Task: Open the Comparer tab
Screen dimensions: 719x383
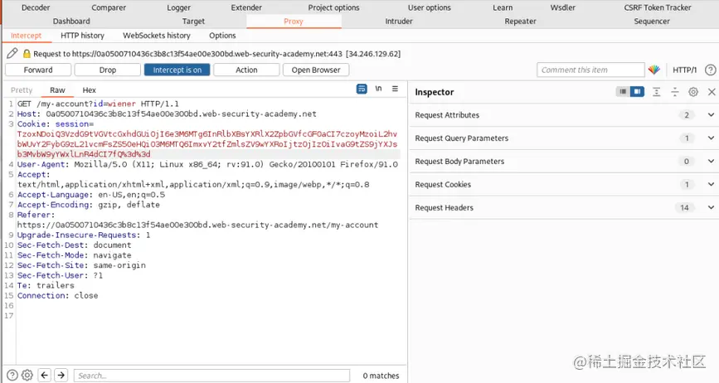Action: (x=109, y=7)
